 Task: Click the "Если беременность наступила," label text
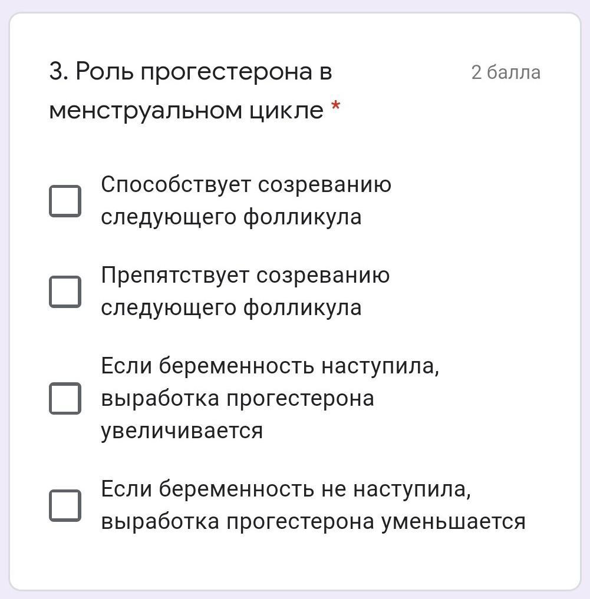click(270, 366)
